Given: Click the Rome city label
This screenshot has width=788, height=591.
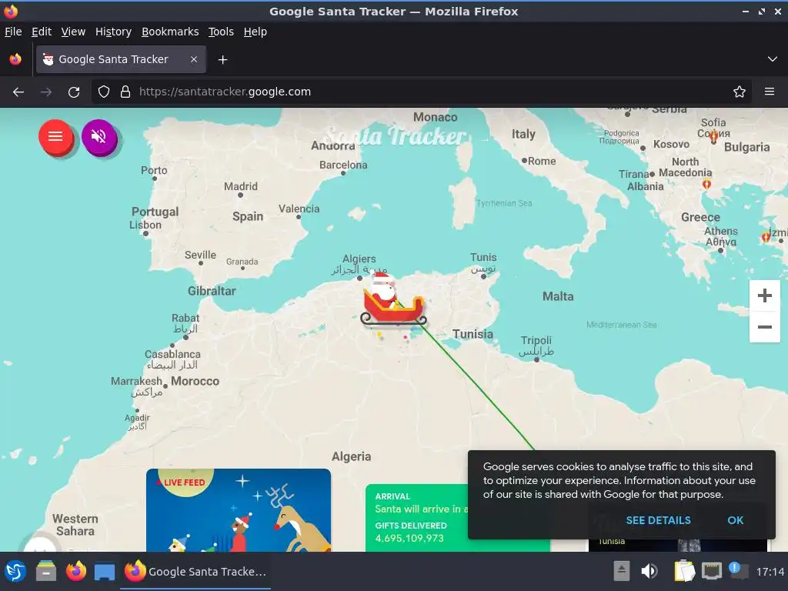Looking at the screenshot, I should [542, 162].
